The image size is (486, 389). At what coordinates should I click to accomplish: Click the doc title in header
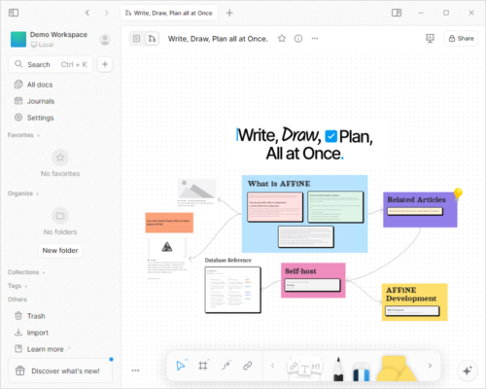tap(218, 39)
